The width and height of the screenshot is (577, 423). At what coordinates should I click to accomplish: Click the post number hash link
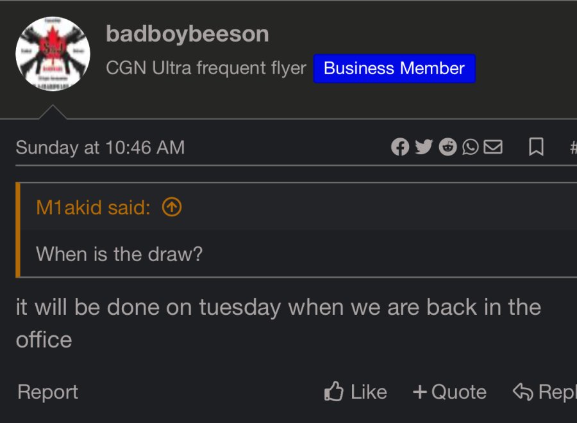[573, 148]
